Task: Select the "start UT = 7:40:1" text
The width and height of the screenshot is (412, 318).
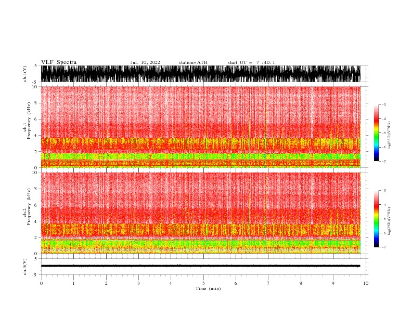Action: (x=251, y=62)
